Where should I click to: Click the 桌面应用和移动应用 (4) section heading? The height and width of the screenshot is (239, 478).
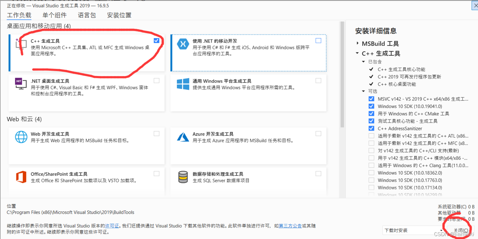coord(39,26)
